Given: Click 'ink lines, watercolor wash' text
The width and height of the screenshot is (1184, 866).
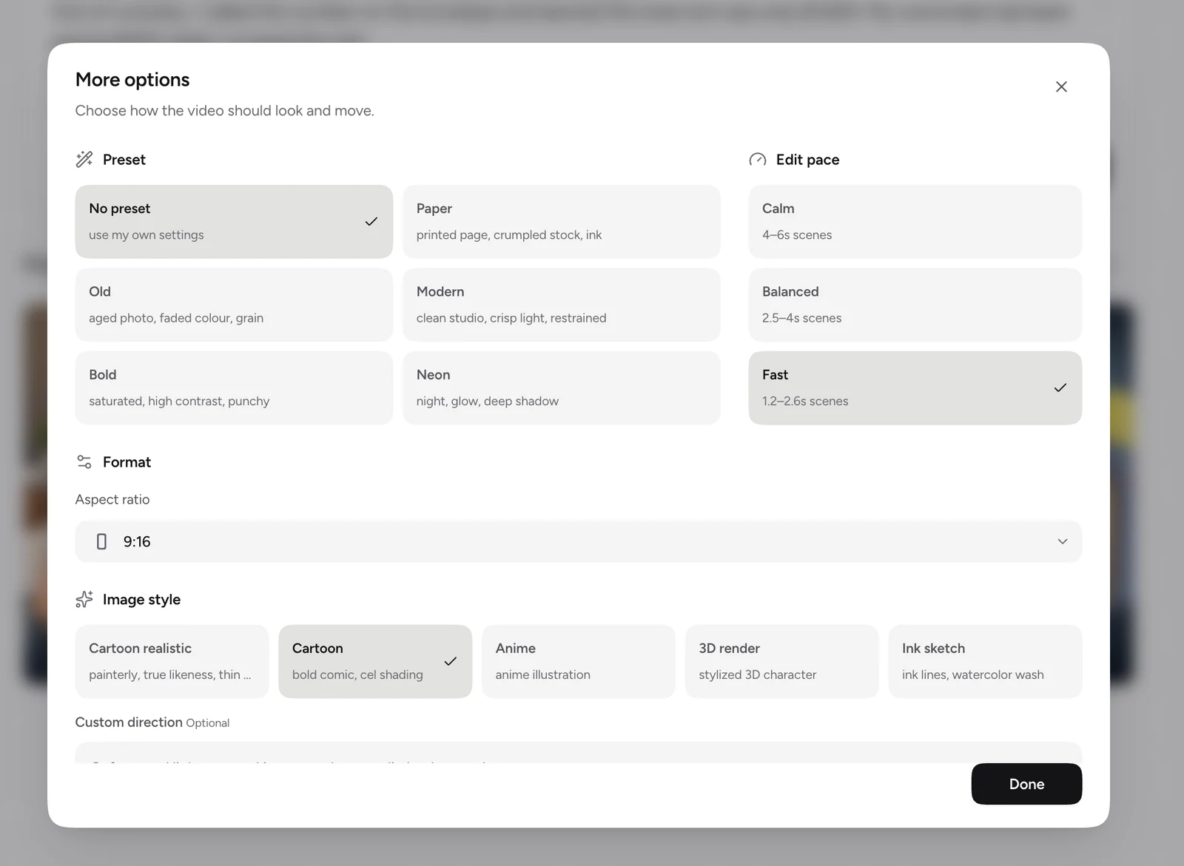Looking at the screenshot, I should pyautogui.click(x=973, y=674).
